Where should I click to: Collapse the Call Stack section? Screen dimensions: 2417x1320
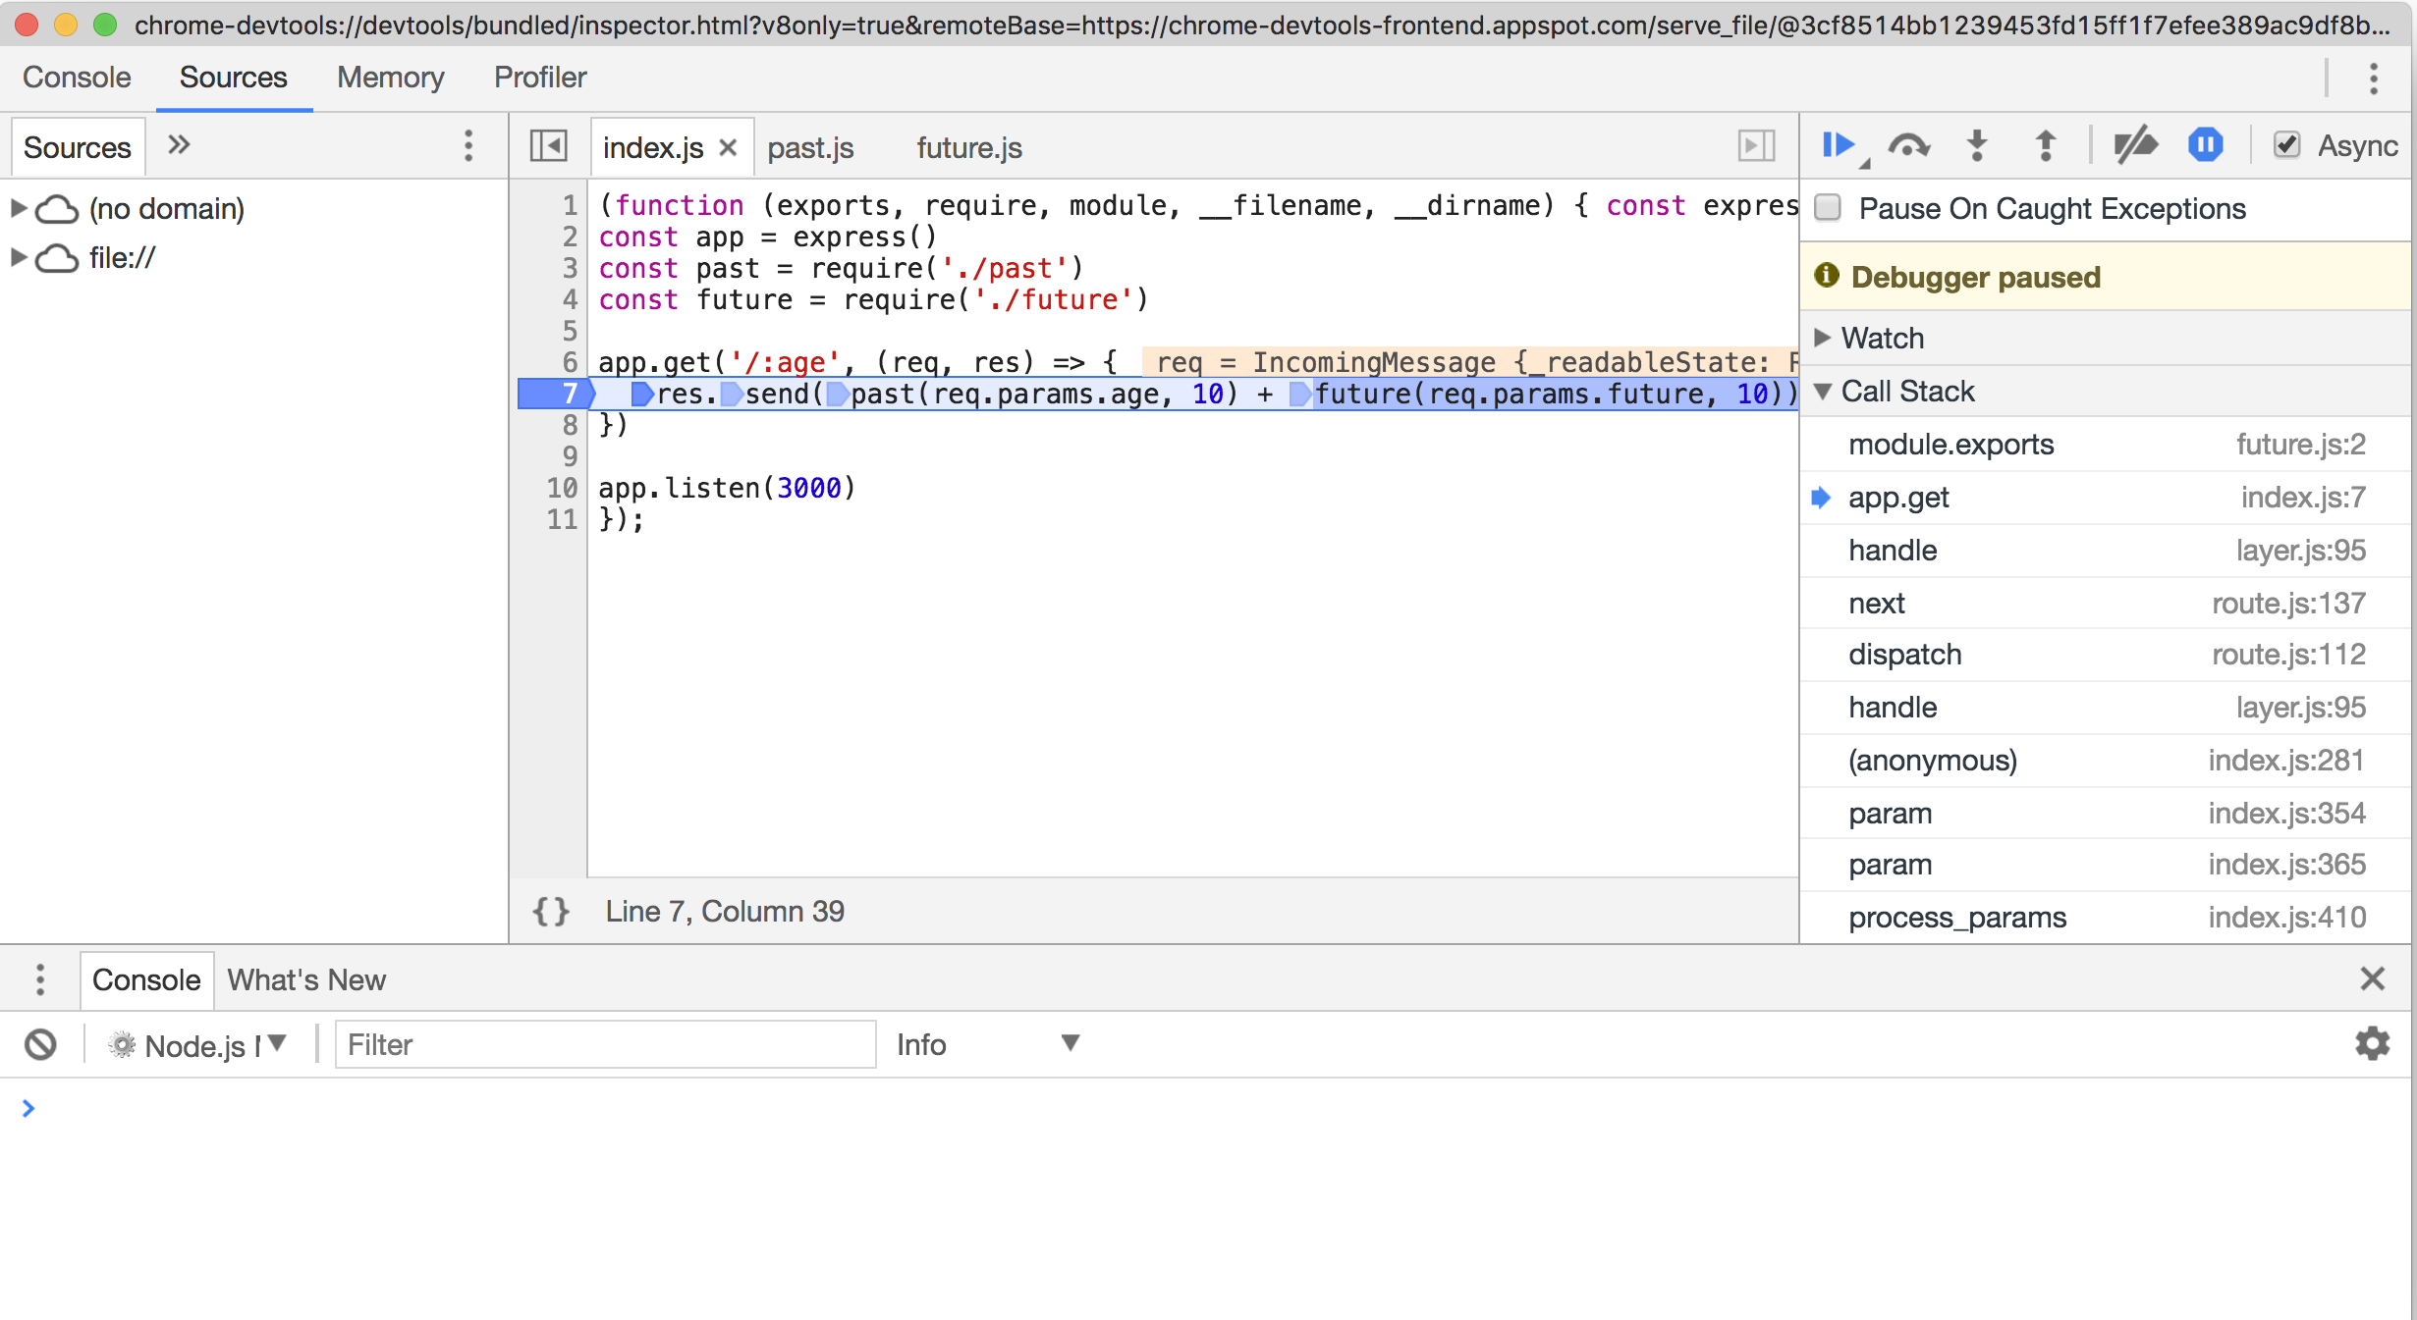click(1823, 391)
